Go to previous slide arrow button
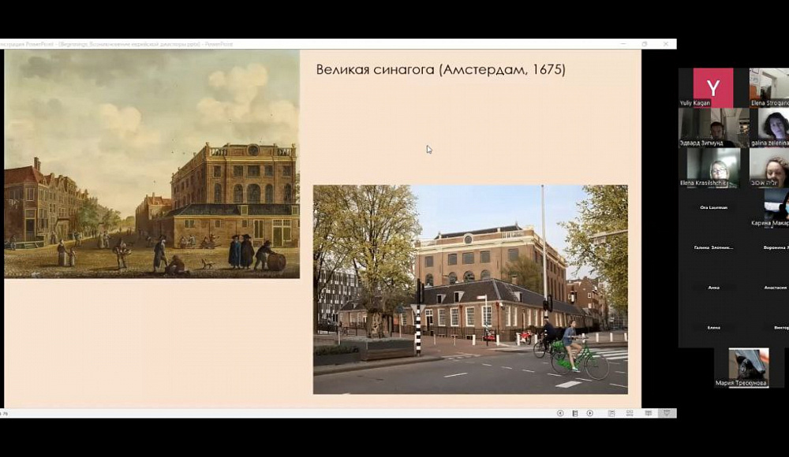The image size is (789, 457). pyautogui.click(x=560, y=413)
